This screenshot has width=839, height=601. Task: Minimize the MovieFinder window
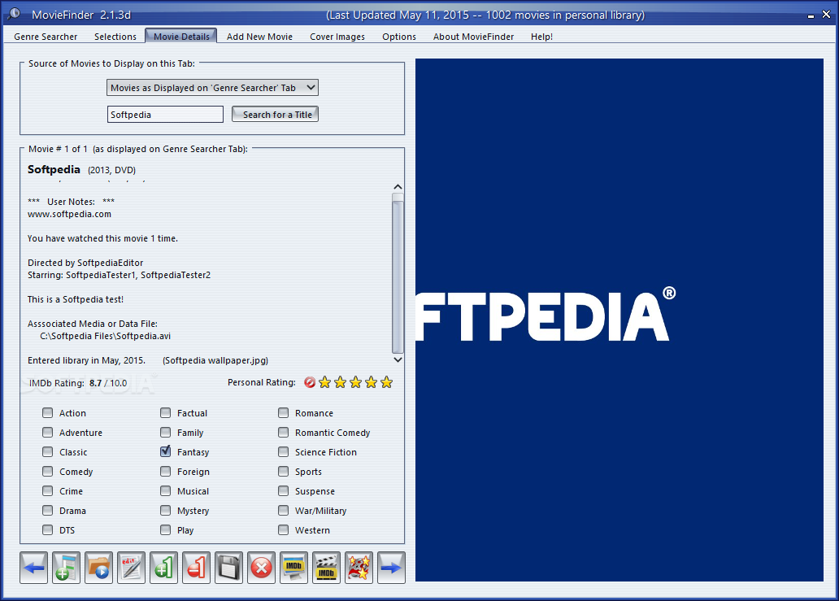[811, 15]
